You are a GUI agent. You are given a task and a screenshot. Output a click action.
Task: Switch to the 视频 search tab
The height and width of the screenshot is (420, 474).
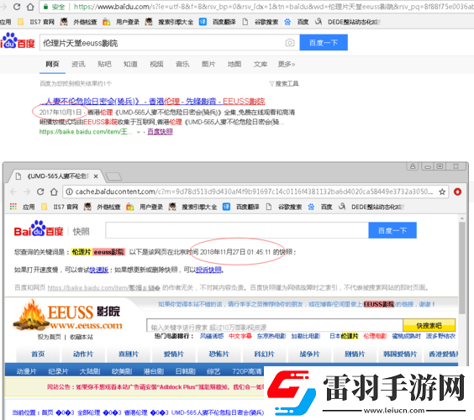(x=156, y=64)
